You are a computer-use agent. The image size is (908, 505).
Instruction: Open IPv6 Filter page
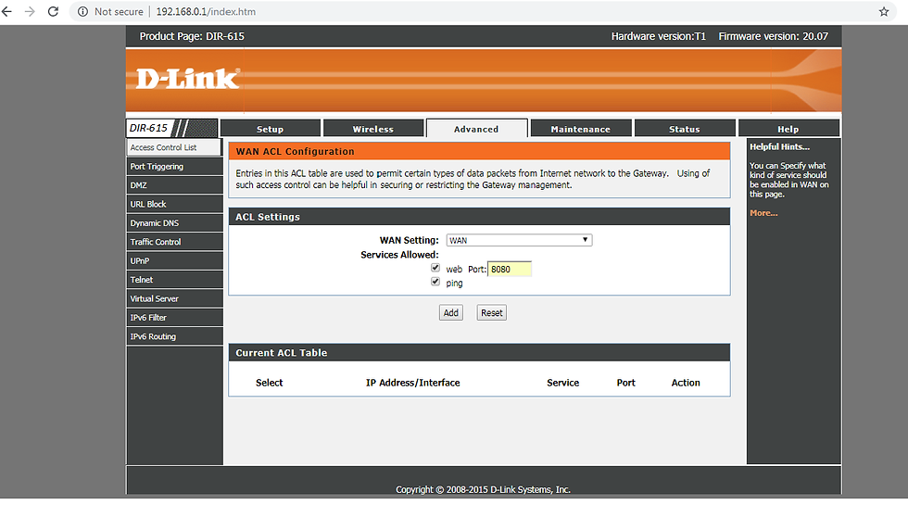click(174, 317)
